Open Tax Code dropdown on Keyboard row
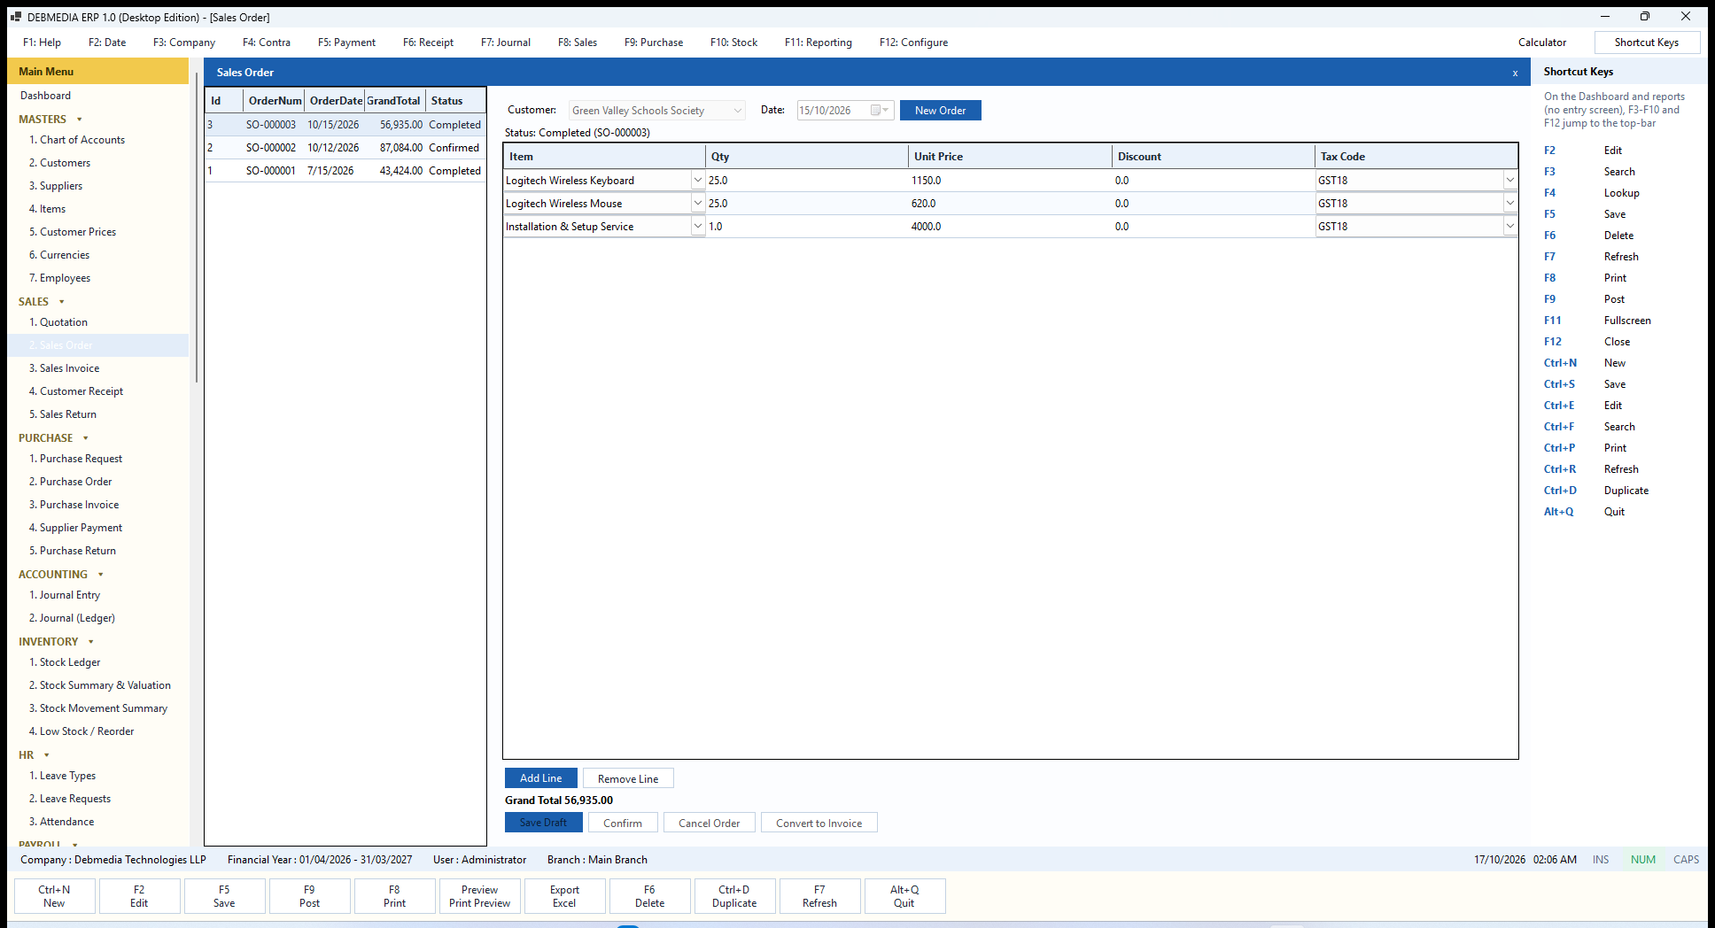Viewport: 1715px width, 928px height. pyautogui.click(x=1509, y=181)
